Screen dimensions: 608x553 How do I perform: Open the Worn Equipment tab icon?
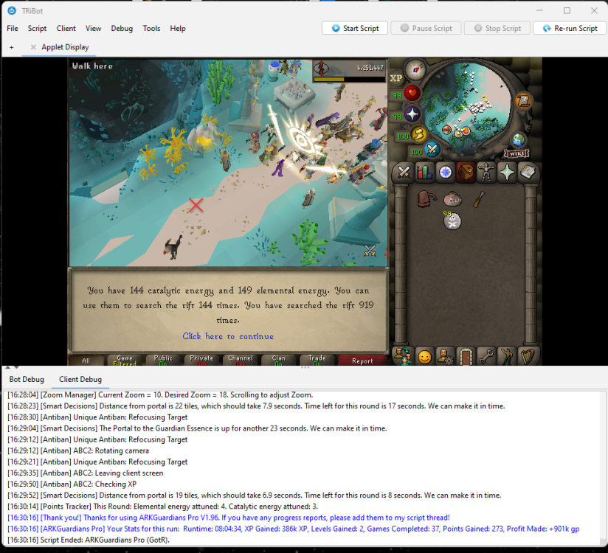[x=486, y=173]
